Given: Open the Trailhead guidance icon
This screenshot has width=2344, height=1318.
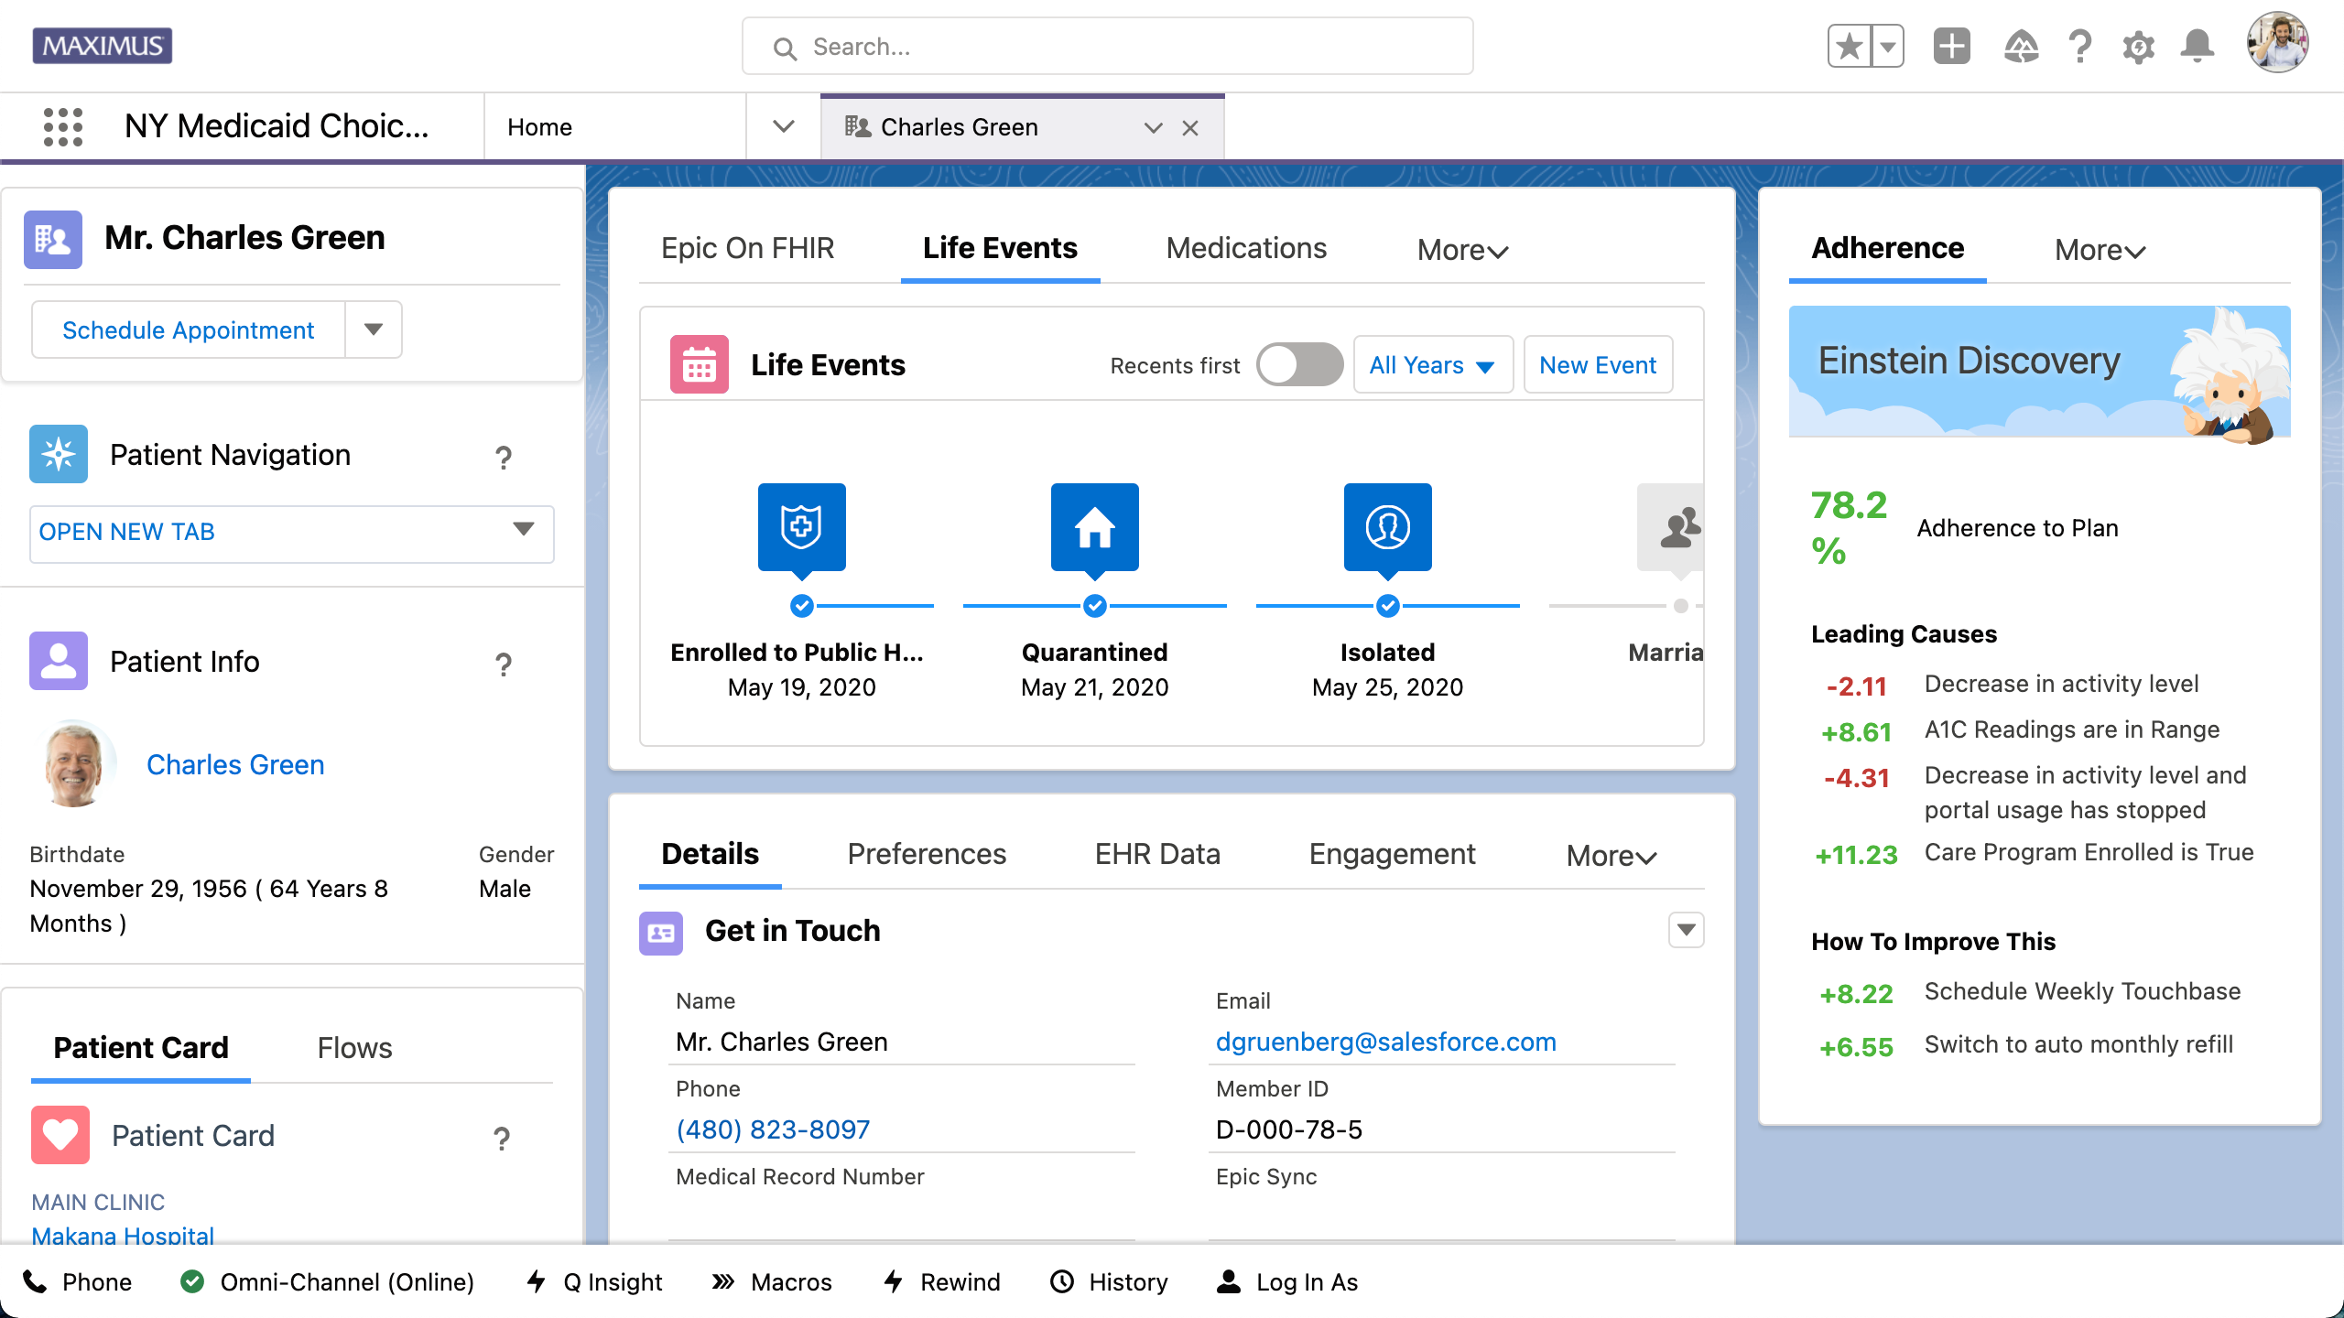Looking at the screenshot, I should pos(2021,46).
